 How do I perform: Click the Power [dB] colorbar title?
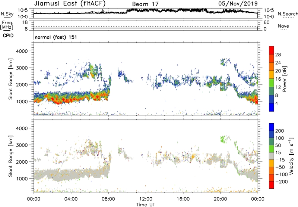click(x=284, y=79)
